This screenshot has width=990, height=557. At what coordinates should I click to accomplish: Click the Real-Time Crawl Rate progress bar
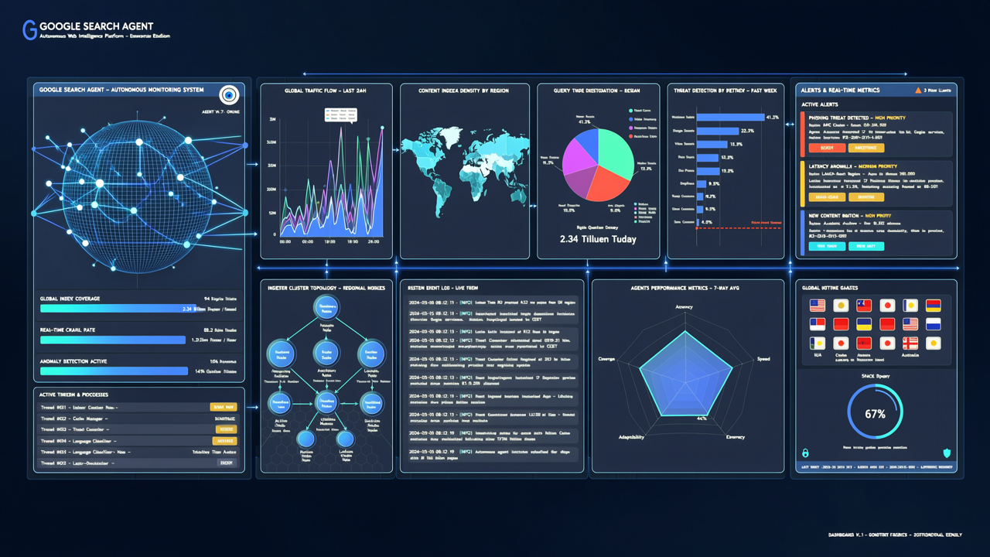(114, 339)
